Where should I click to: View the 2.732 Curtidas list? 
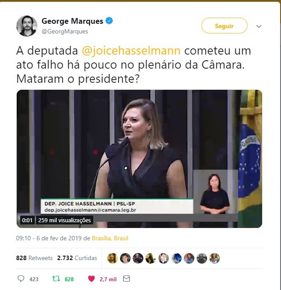pyautogui.click(x=77, y=258)
